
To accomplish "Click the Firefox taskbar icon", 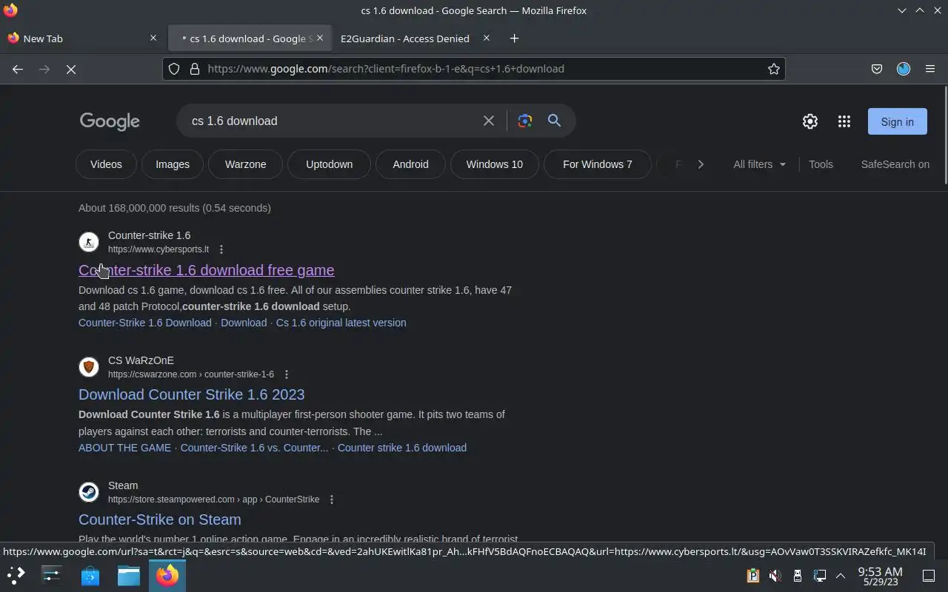I will click(x=167, y=575).
